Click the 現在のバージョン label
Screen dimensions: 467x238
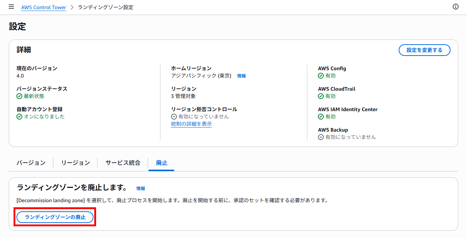[37, 68]
